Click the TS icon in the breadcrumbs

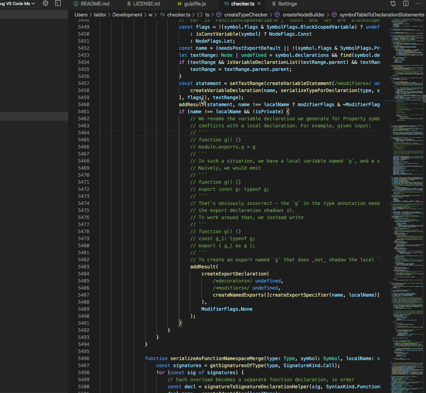(163, 14)
